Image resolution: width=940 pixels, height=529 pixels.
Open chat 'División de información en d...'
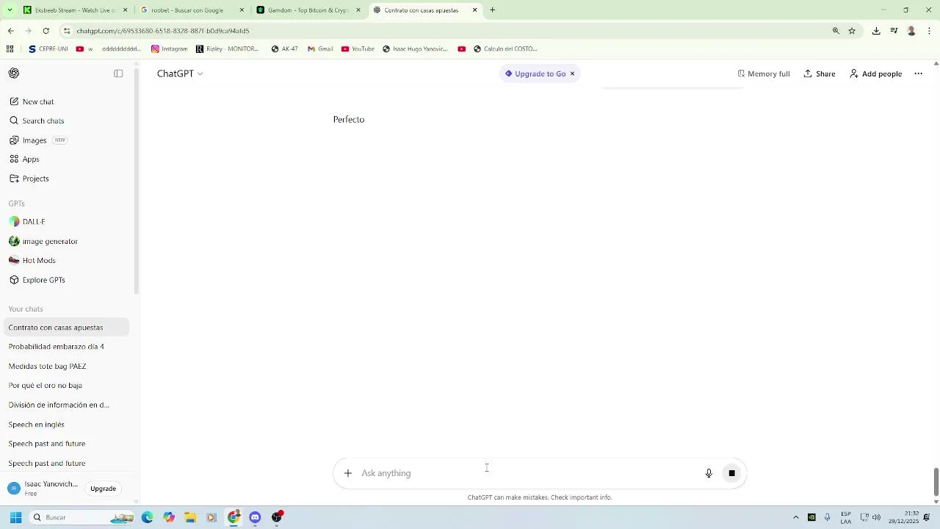pos(66,405)
